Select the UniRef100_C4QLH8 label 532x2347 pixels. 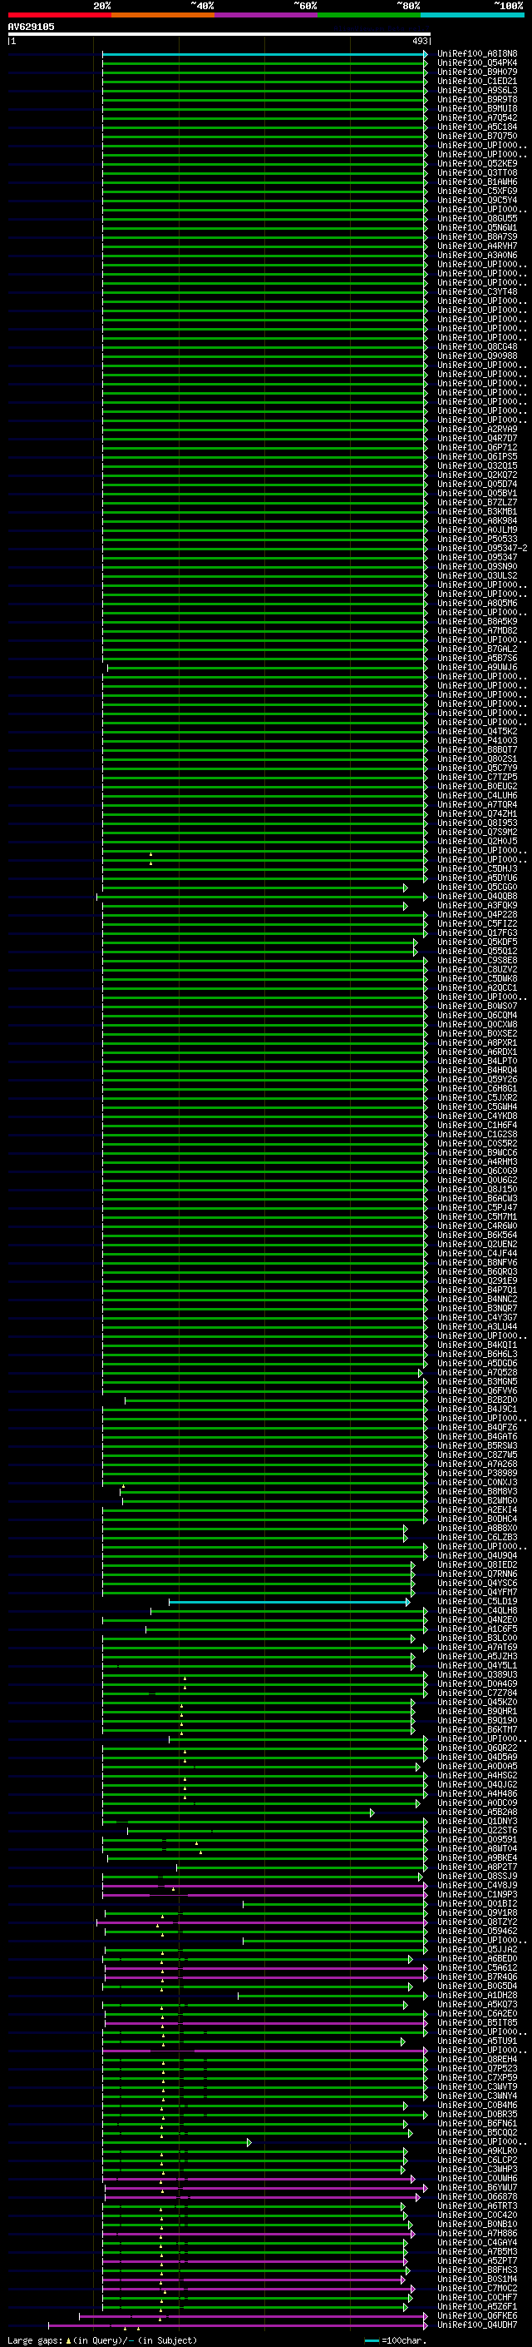[477, 1611]
